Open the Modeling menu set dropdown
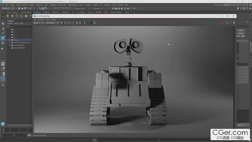252x142 pixels. click(8, 8)
